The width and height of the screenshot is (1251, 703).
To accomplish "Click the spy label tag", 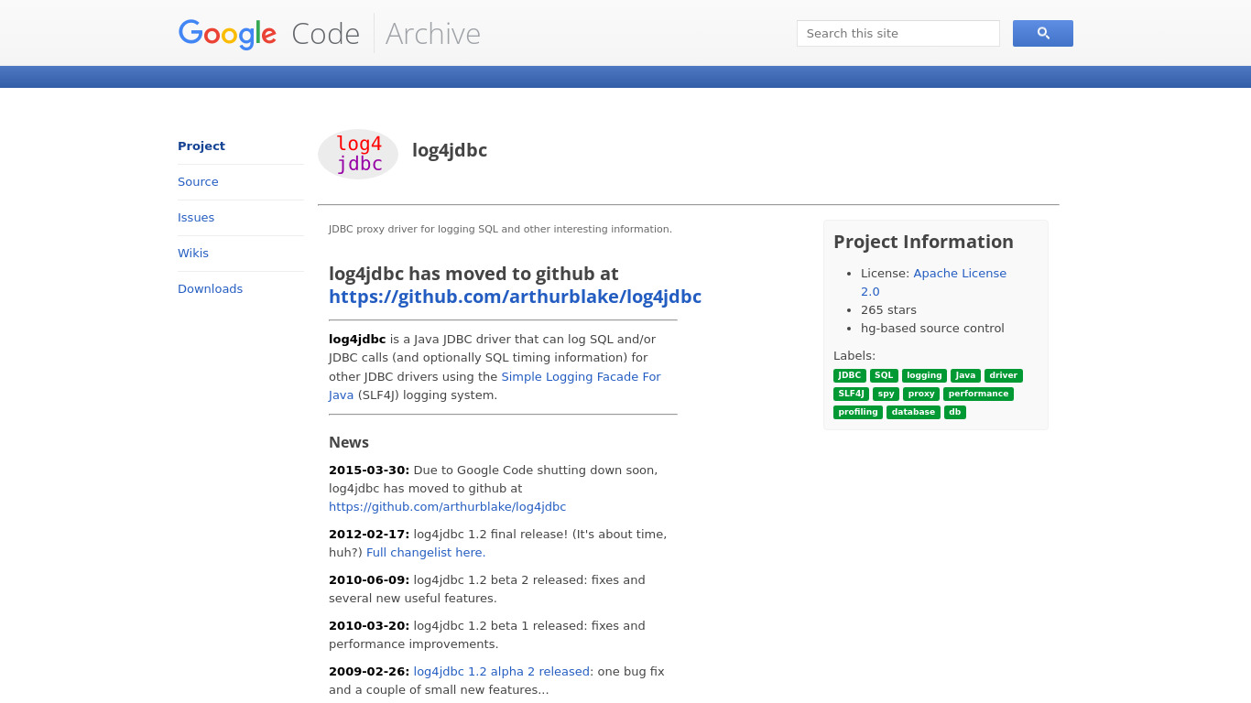I will [x=886, y=394].
